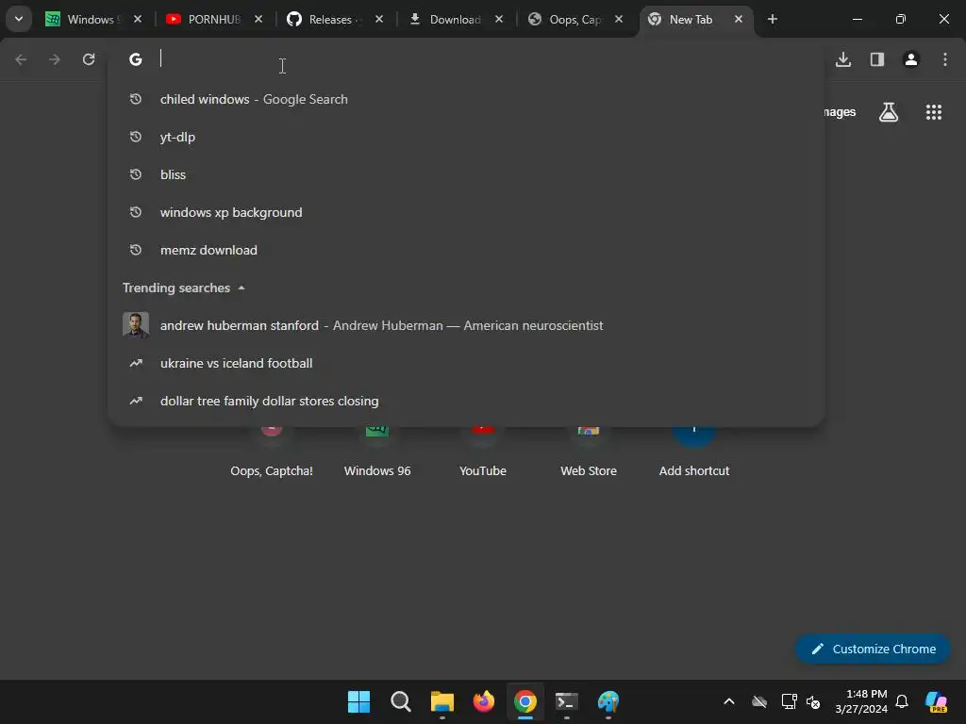
Task: Switch to the GitHub Releases tab
Action: point(335,19)
